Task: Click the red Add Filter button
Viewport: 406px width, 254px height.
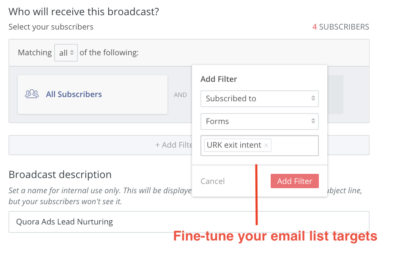Action: [x=295, y=181]
